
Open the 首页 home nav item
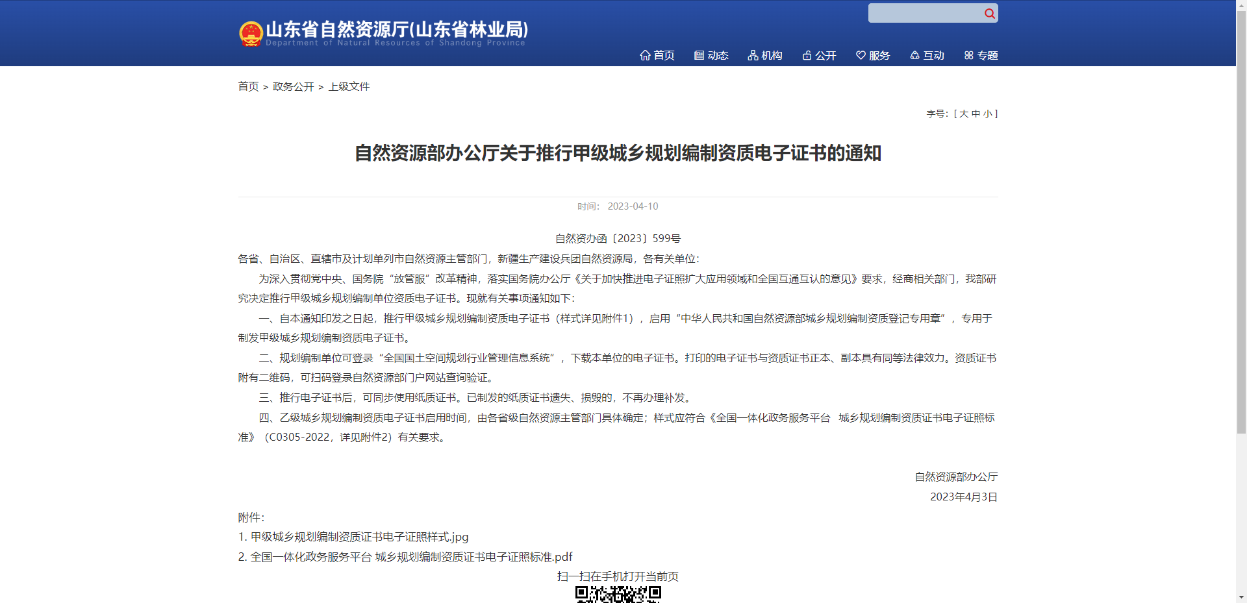point(657,56)
